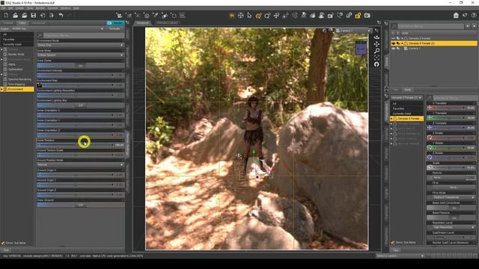Select the Rotate tool icon
This screenshot has width=479, height=269.
click(267, 15)
